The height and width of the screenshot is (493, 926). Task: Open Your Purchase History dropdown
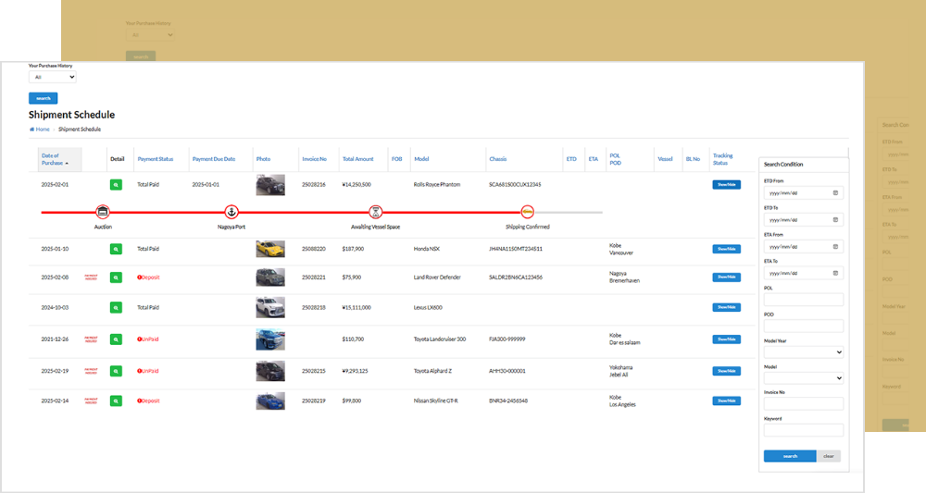click(53, 78)
